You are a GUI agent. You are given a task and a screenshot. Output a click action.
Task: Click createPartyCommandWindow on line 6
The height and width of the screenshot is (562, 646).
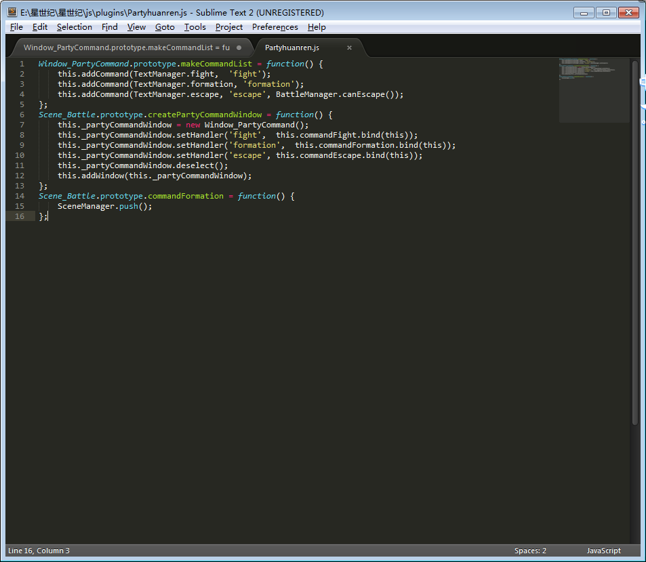click(x=205, y=115)
